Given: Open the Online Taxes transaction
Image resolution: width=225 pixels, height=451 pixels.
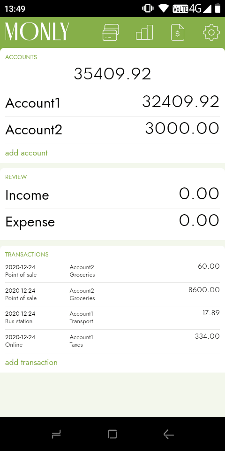Looking at the screenshot, I should click(112, 341).
